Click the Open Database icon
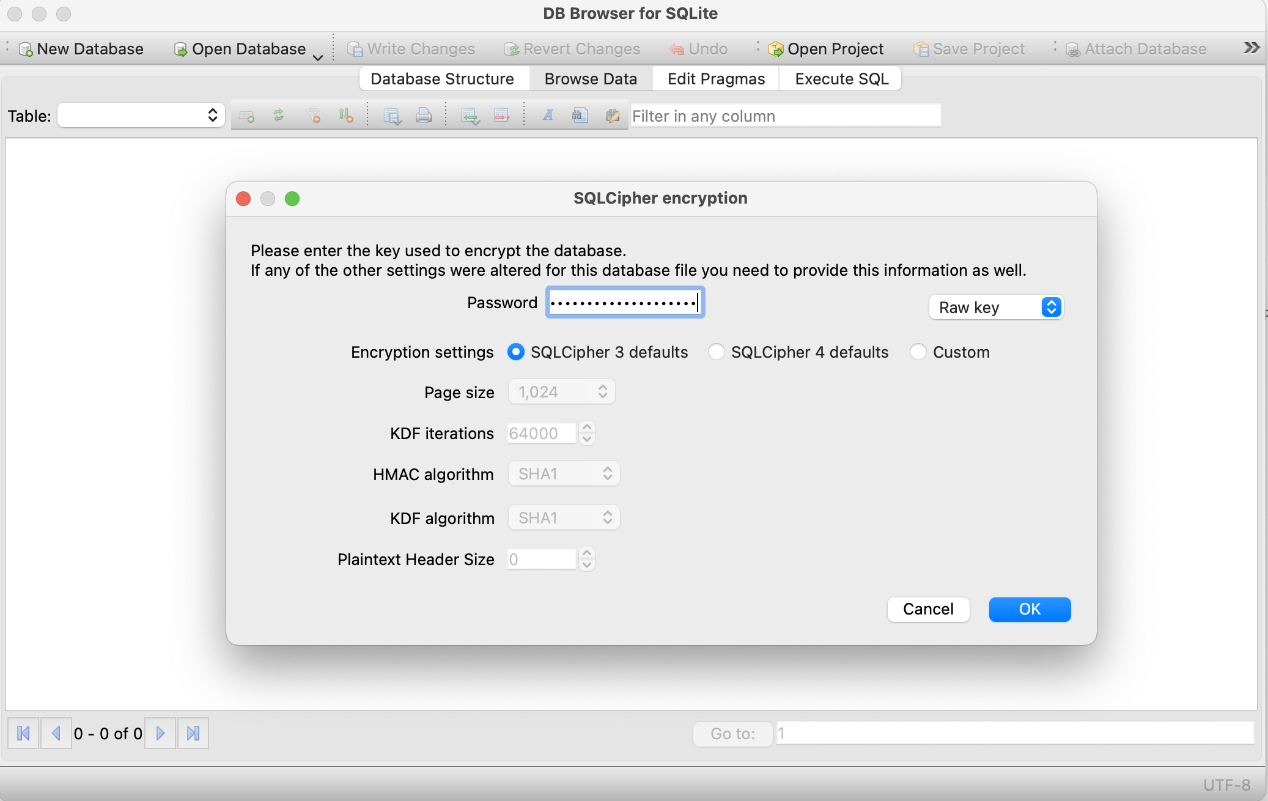 (181, 50)
